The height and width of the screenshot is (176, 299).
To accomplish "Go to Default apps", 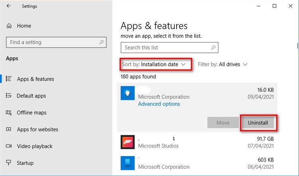I will click(x=31, y=96).
